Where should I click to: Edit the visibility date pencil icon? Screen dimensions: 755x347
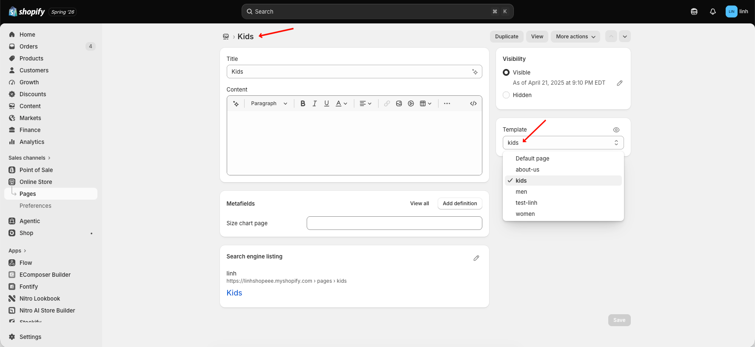[620, 83]
